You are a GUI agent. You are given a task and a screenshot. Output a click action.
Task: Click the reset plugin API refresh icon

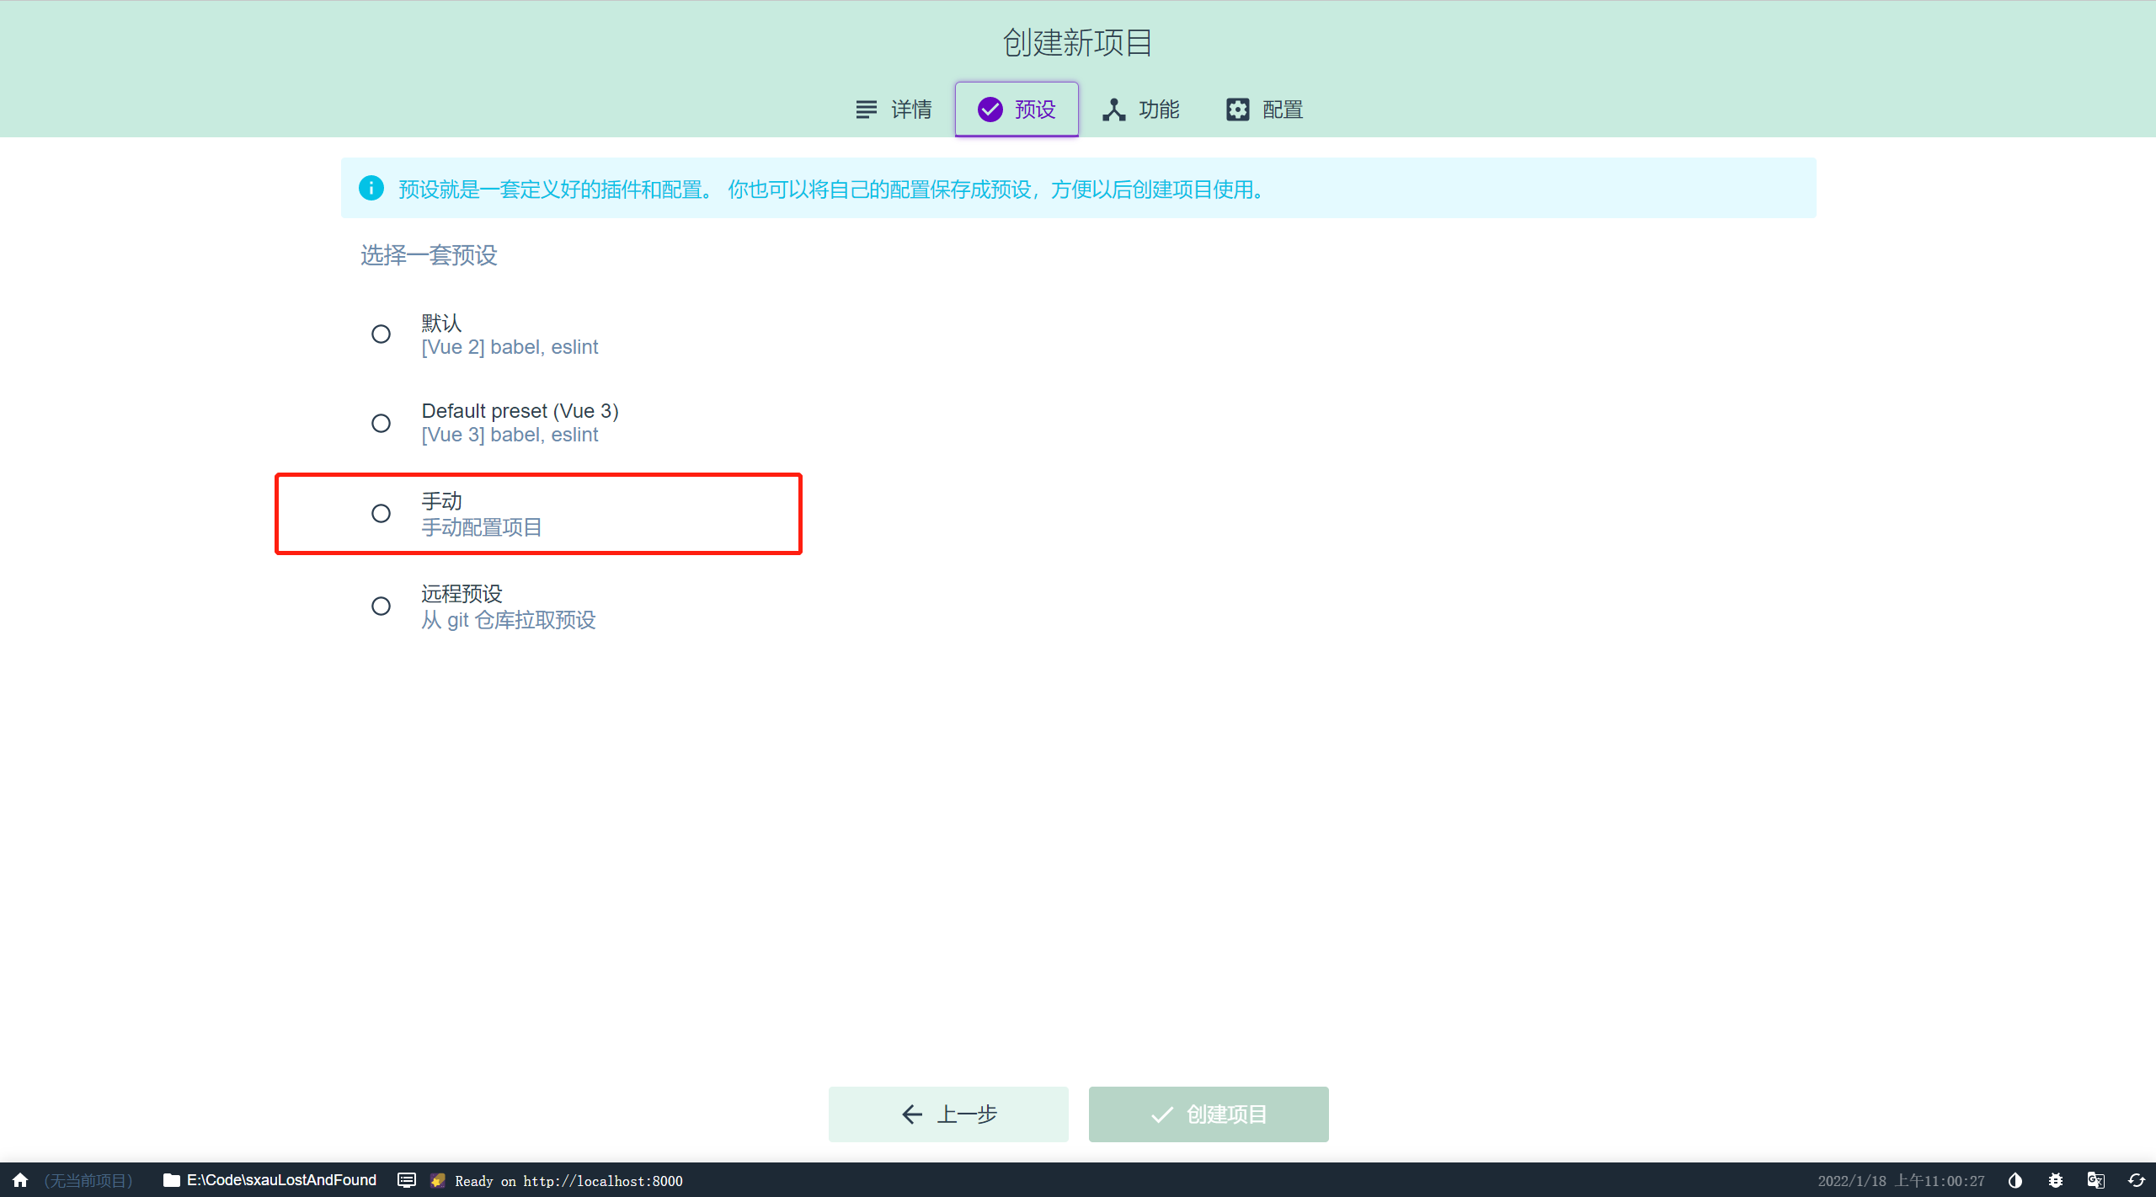coord(2137,1180)
